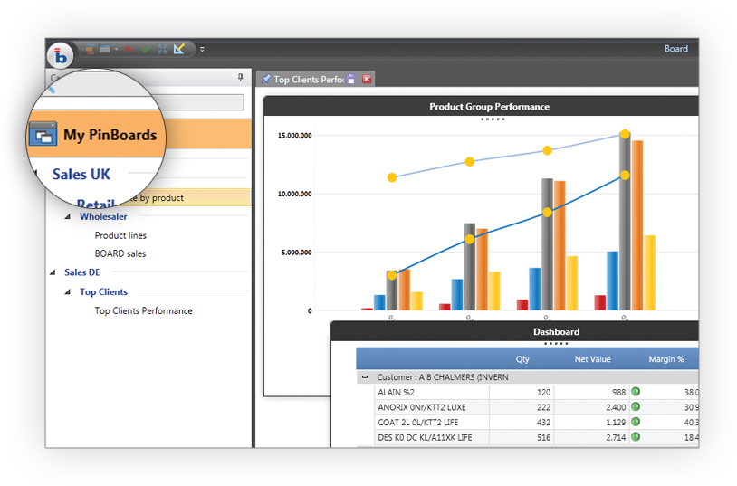Select the My PinBoards section header

(110, 135)
